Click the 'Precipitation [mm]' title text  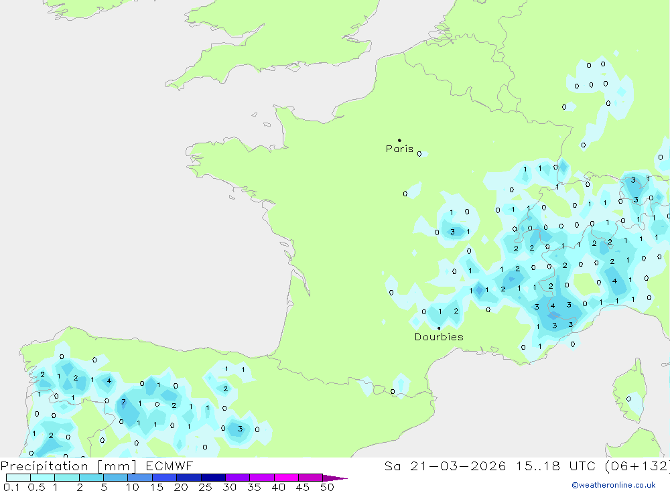pyautogui.click(x=68, y=466)
